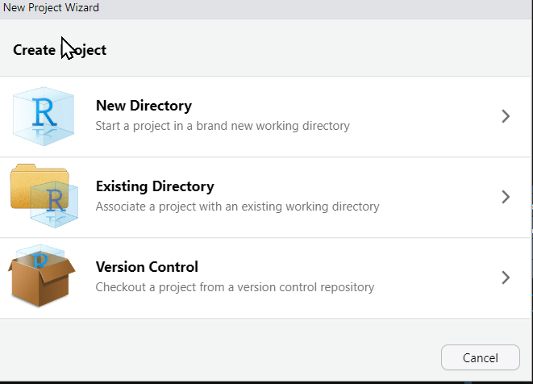This screenshot has width=533, height=384.
Task: Click the New Directory R cube icon
Action: tap(43, 116)
